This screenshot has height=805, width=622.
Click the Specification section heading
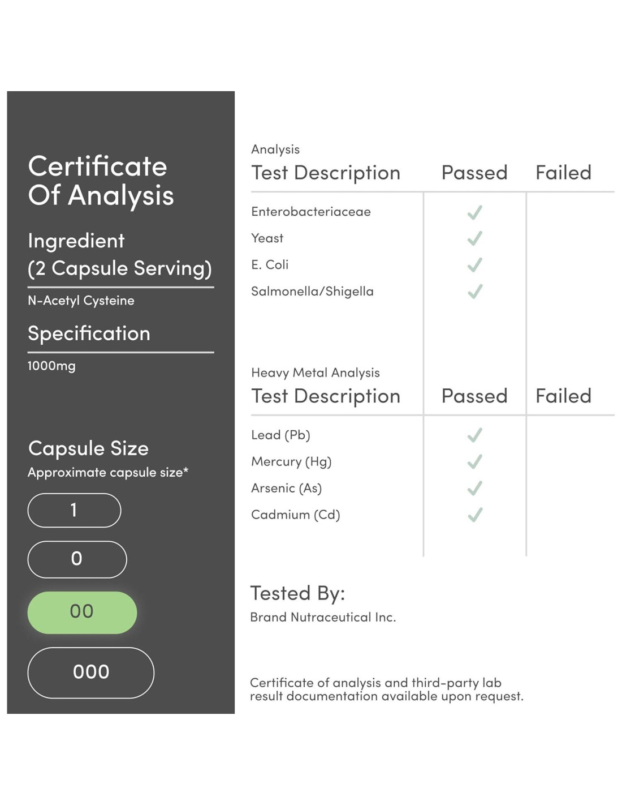(x=89, y=333)
